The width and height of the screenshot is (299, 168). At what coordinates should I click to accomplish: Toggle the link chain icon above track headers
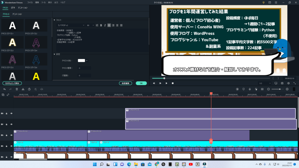8,95
